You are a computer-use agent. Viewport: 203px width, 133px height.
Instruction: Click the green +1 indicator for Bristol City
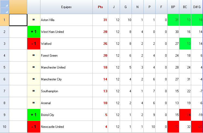coord(34,115)
